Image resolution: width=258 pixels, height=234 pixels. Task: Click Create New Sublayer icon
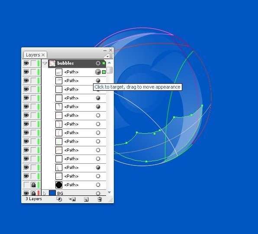point(72,199)
